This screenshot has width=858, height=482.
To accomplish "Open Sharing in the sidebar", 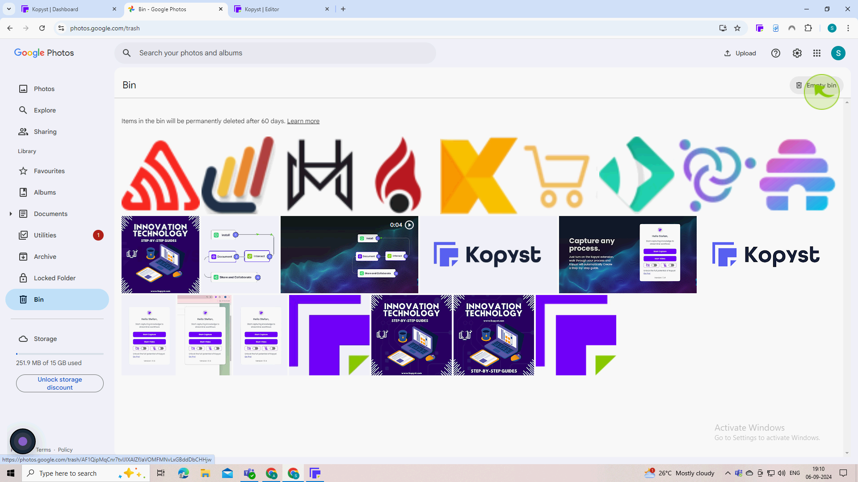I will [57, 132].
